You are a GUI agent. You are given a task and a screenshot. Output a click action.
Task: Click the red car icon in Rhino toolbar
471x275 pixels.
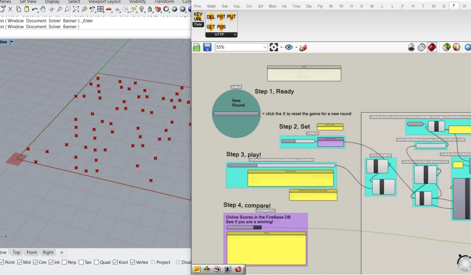click(109, 9)
